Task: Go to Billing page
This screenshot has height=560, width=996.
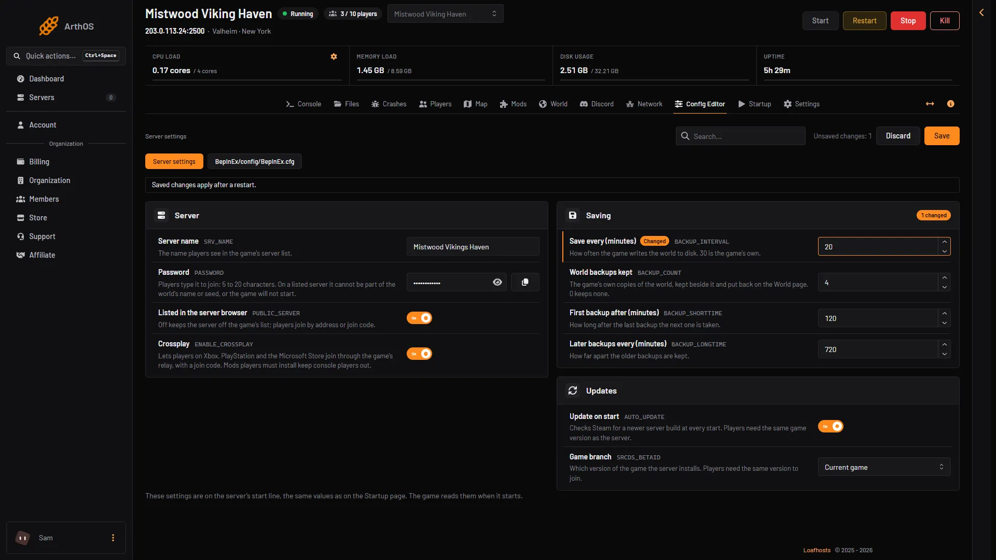Action: (66, 162)
